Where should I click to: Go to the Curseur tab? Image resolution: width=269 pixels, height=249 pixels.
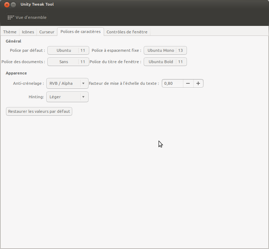coord(47,32)
